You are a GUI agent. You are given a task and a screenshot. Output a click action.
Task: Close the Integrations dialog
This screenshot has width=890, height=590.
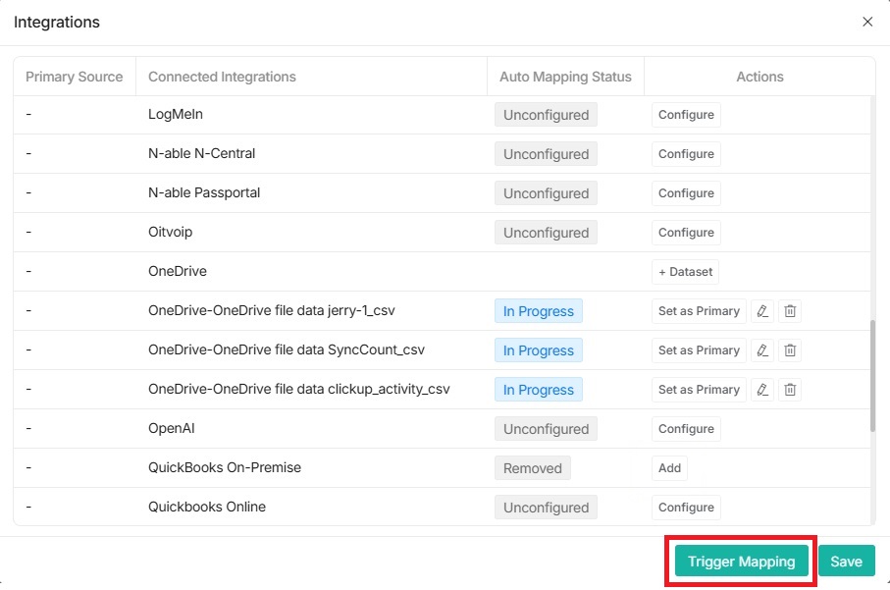(x=867, y=22)
